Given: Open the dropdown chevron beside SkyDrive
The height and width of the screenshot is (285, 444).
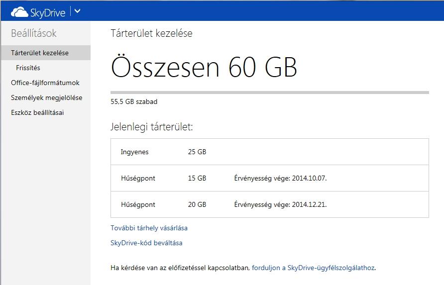Looking at the screenshot, I should click(x=77, y=11).
